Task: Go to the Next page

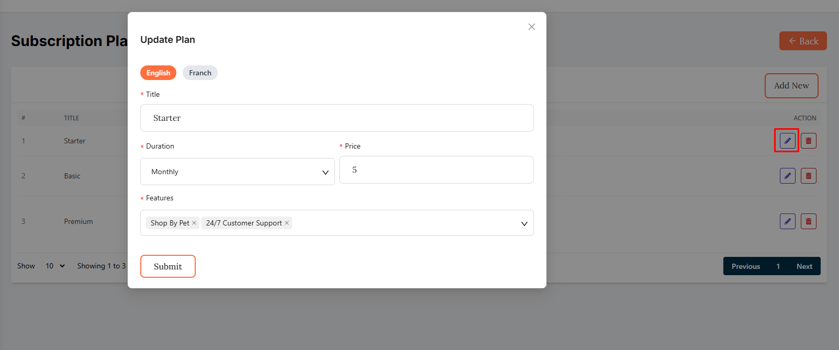Action: click(804, 266)
